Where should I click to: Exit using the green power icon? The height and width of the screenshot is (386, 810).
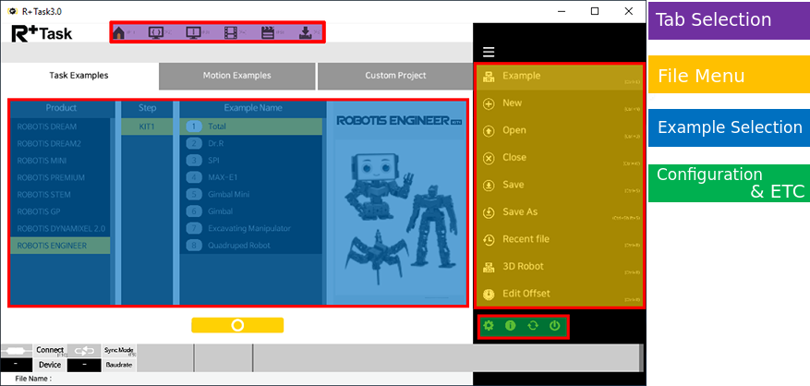pyautogui.click(x=554, y=326)
